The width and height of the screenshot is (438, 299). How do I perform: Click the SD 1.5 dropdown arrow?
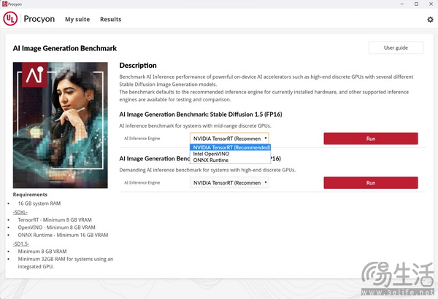[x=266, y=138]
